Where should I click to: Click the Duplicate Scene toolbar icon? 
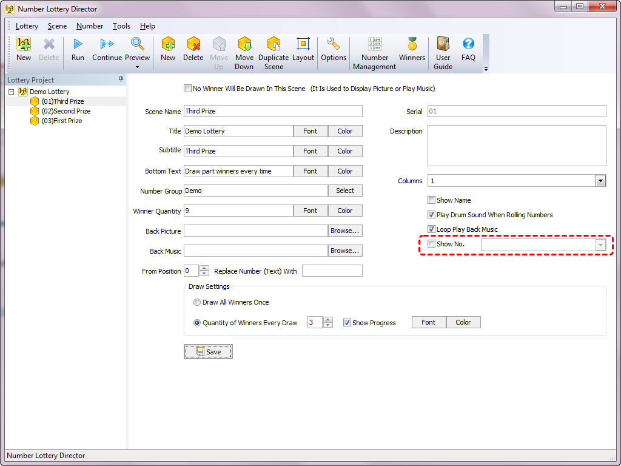[x=274, y=44]
